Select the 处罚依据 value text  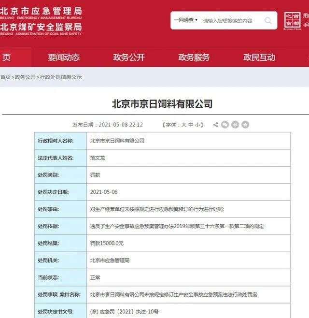tap(177, 226)
